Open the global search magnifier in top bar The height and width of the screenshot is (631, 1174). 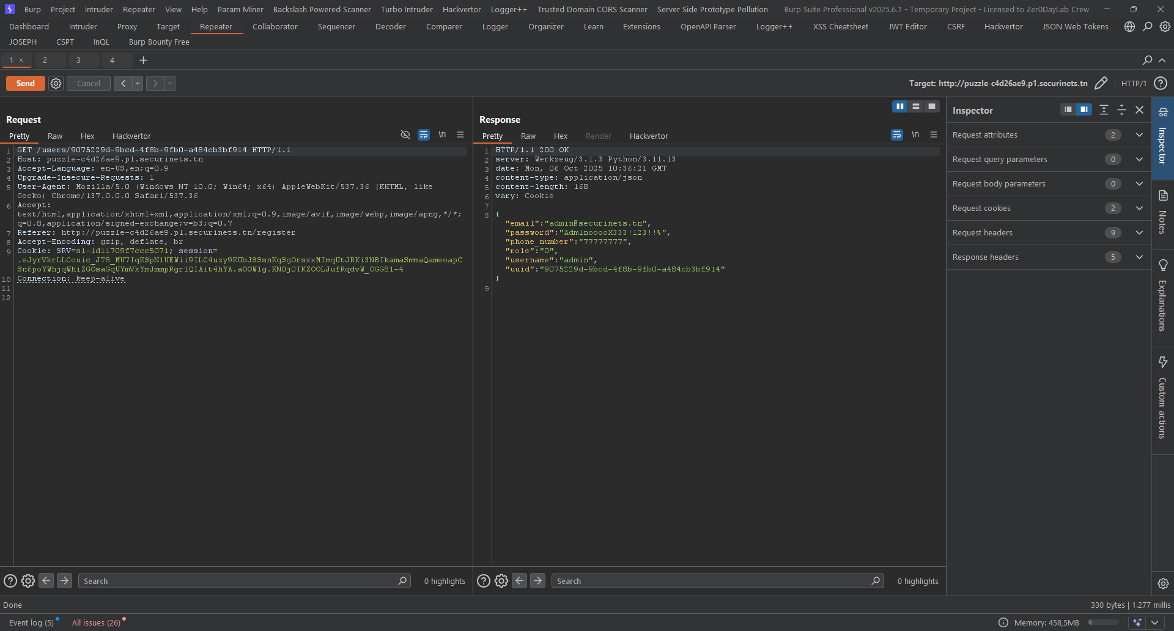click(x=1148, y=27)
